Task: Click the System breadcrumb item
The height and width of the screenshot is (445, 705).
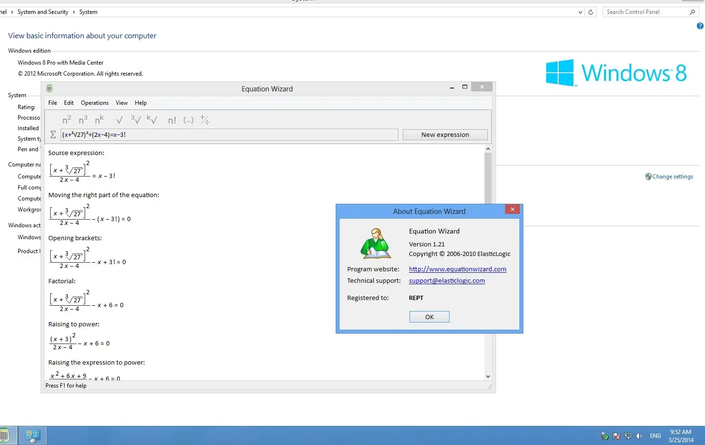Action: pyautogui.click(x=88, y=12)
